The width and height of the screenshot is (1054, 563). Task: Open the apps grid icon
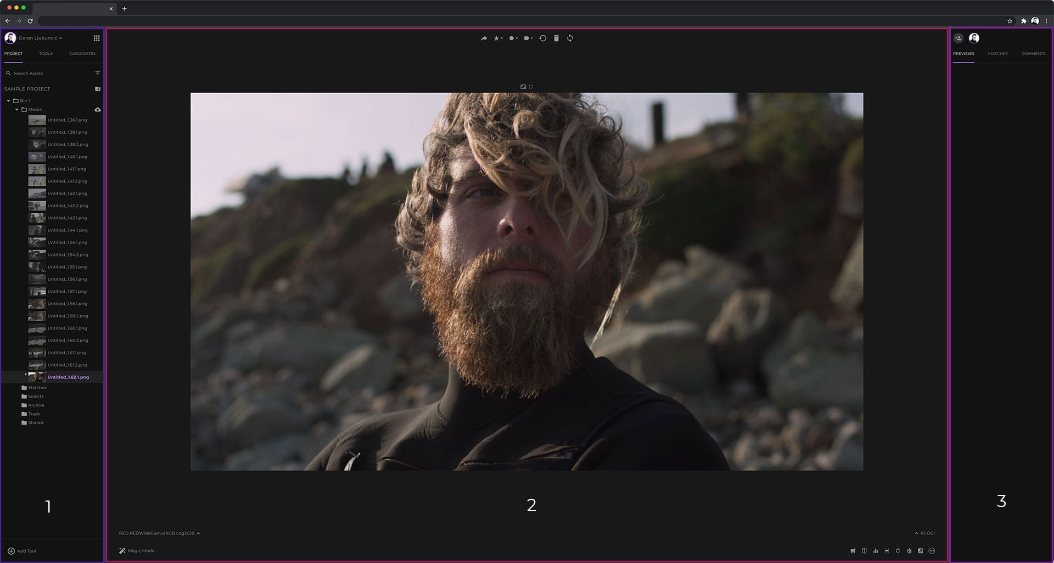pyautogui.click(x=97, y=38)
